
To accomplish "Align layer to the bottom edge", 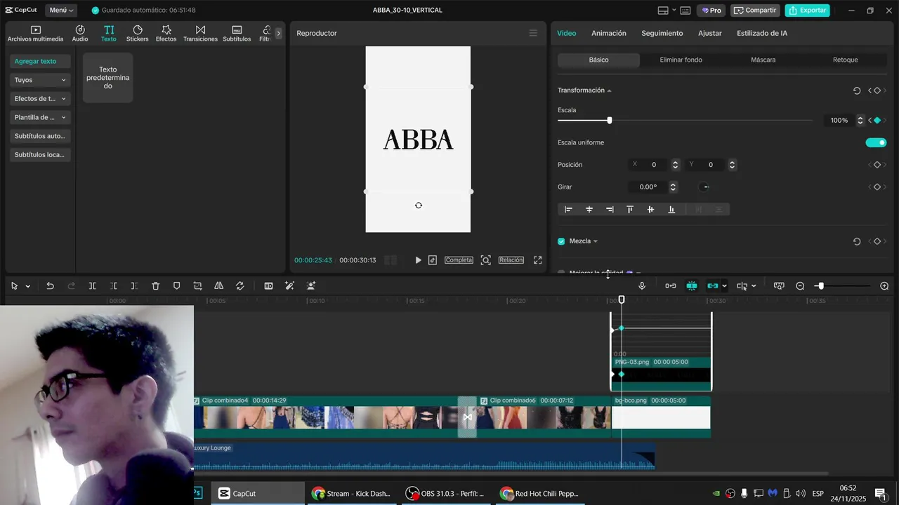I will tap(671, 210).
